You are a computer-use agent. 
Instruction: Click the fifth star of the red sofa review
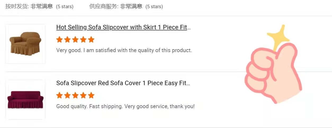[x=91, y=95]
